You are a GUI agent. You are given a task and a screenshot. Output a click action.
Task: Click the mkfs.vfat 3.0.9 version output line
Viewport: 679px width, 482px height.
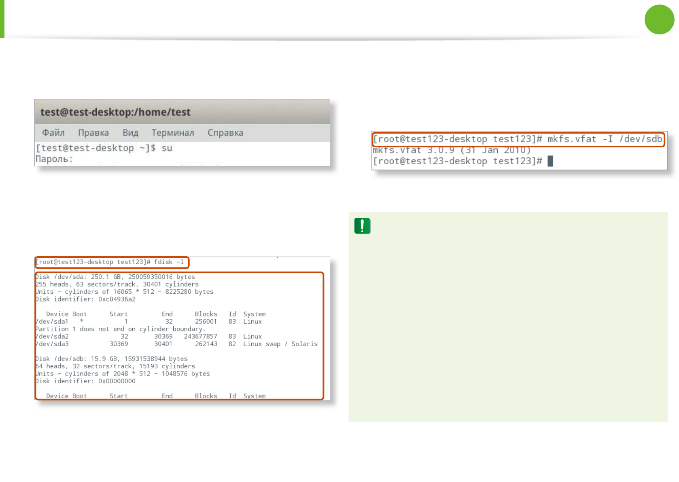[x=451, y=151]
